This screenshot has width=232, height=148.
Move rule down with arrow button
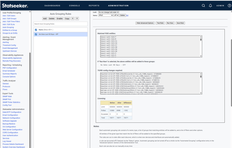77,18
